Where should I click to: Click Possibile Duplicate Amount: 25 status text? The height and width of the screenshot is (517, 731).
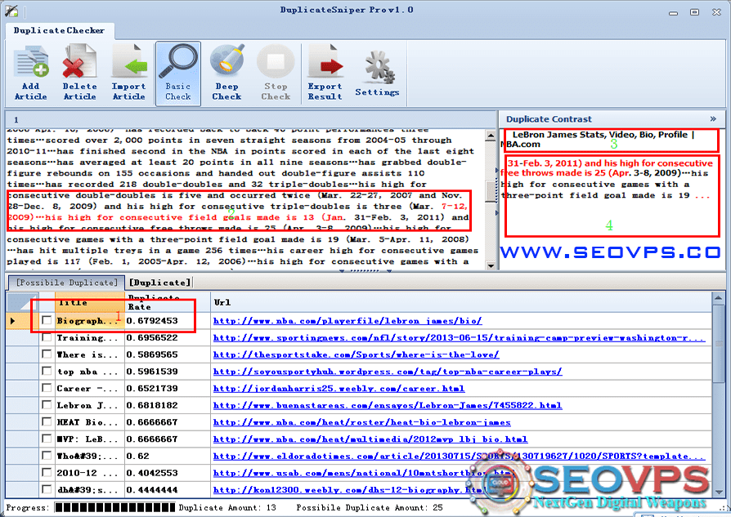[370, 507]
